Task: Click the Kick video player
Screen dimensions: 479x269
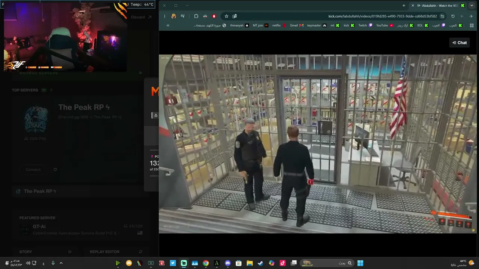Action: tap(318, 144)
